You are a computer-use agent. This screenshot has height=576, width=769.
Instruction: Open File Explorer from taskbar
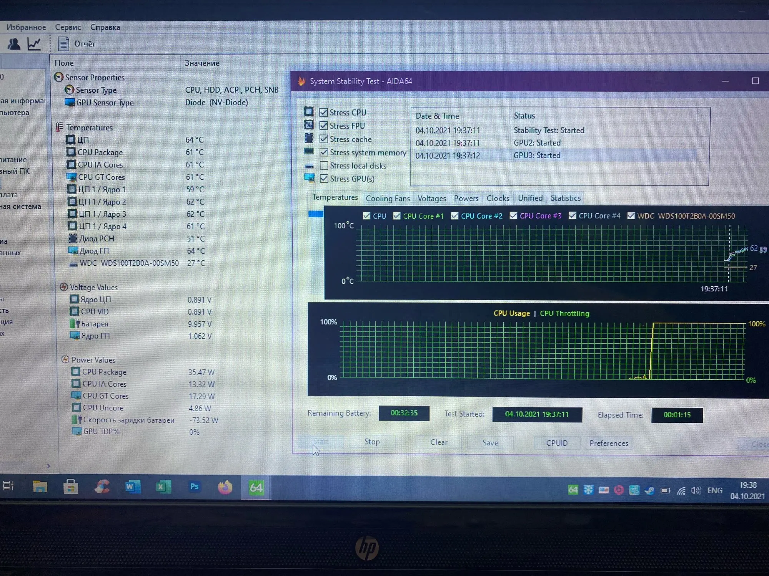coord(40,487)
